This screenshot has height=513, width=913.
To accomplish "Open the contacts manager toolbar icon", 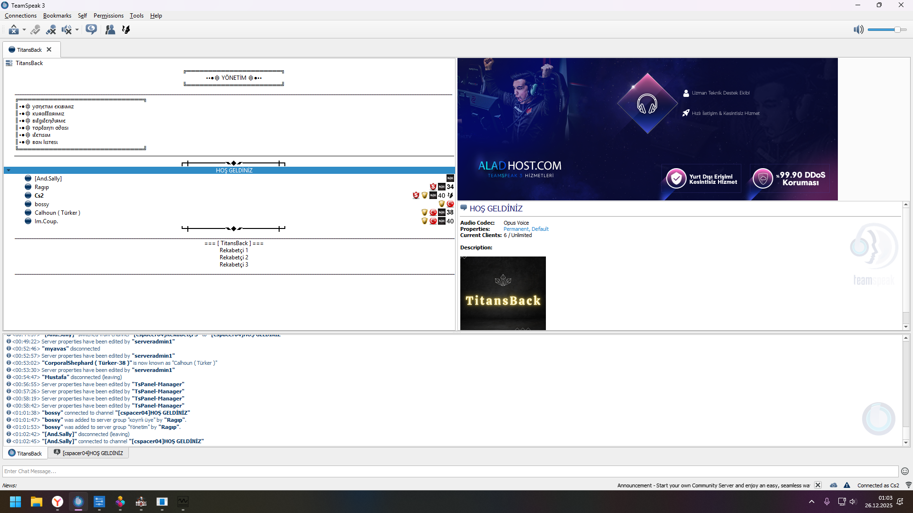I will point(110,29).
